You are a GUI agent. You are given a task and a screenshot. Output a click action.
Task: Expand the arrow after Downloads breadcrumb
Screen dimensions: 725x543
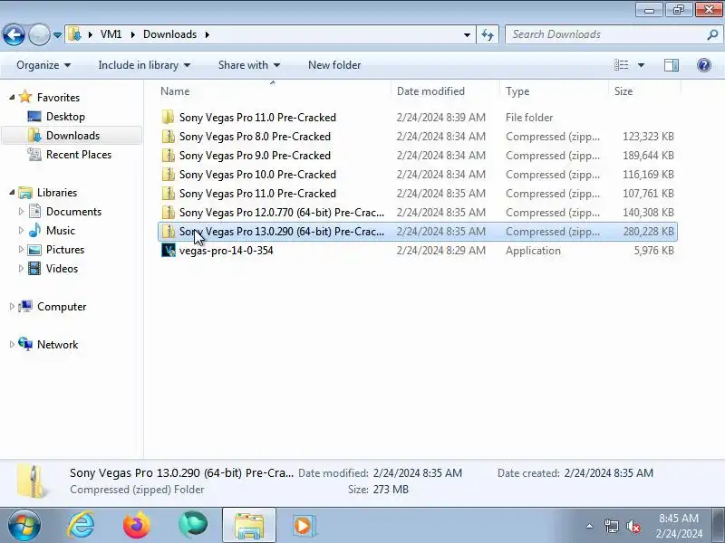pos(208,34)
